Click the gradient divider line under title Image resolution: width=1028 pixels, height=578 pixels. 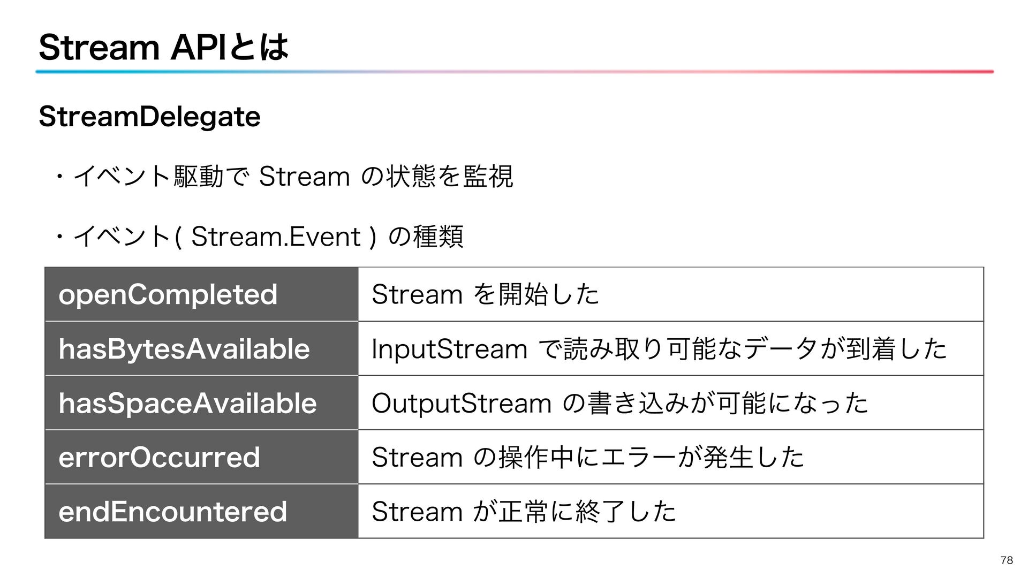(514, 71)
